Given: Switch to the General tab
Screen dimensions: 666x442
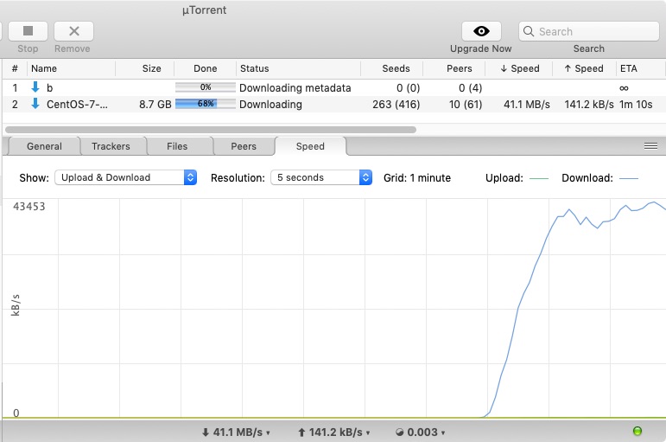Looking at the screenshot, I should [x=44, y=146].
